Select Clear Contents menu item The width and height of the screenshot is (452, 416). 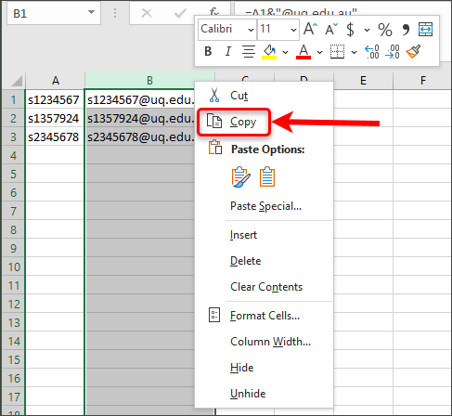(264, 287)
